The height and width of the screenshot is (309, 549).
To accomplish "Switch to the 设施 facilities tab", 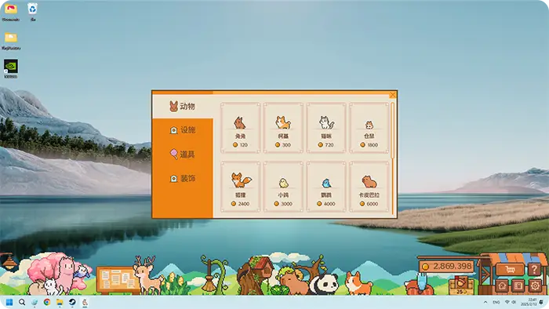I will coord(183,130).
